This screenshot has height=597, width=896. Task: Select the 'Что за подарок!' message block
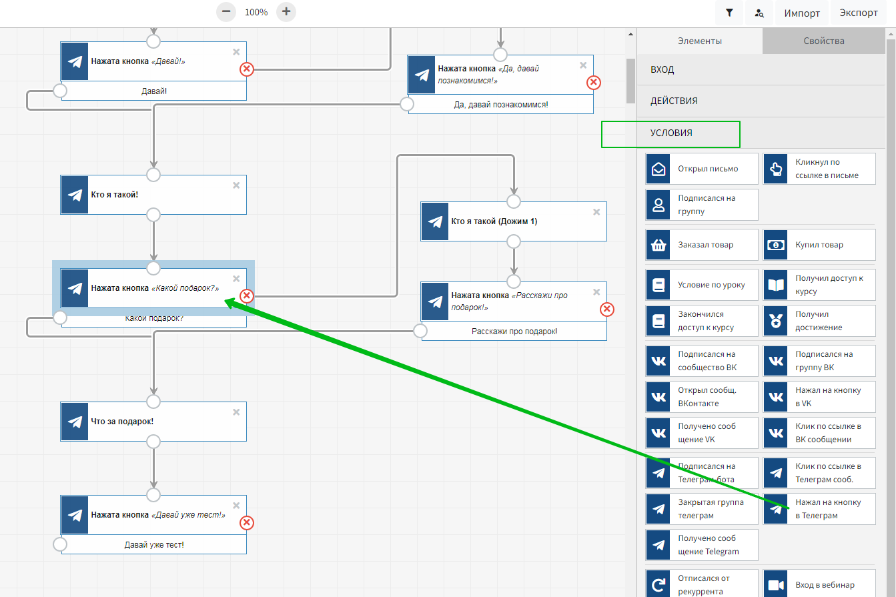click(x=153, y=422)
